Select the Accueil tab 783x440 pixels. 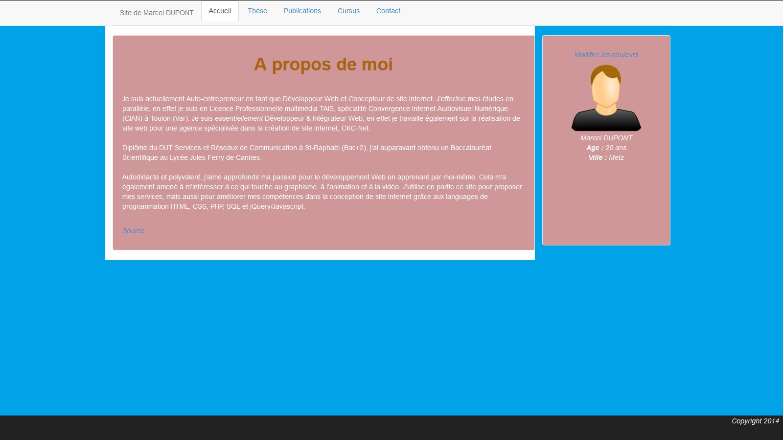coord(220,11)
